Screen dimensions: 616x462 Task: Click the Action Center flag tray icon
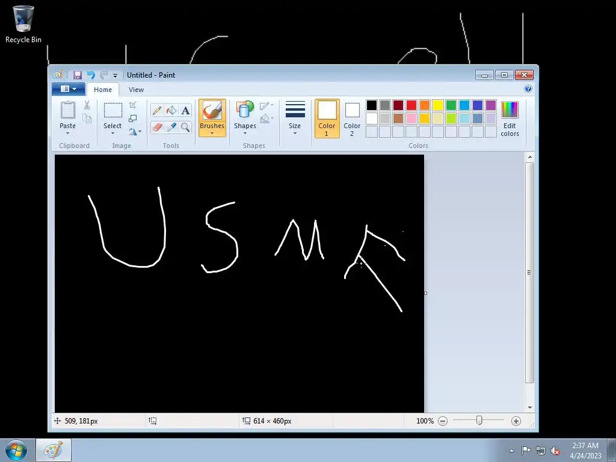coord(526,451)
